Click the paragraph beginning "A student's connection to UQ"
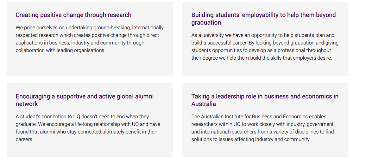 pyautogui.click(x=88, y=128)
